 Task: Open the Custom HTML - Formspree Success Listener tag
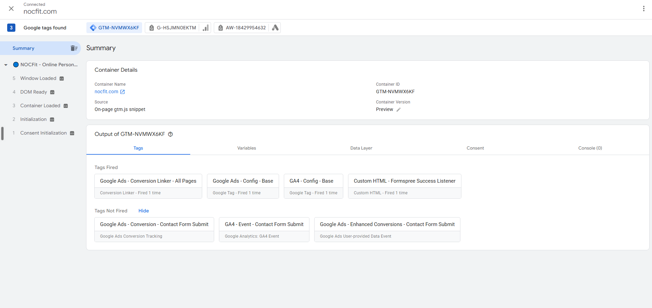(405, 186)
